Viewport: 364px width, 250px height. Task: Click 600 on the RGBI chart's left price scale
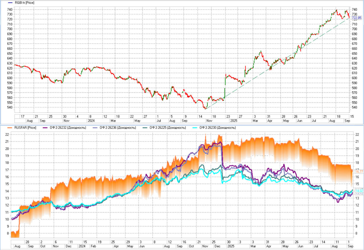click(10, 78)
